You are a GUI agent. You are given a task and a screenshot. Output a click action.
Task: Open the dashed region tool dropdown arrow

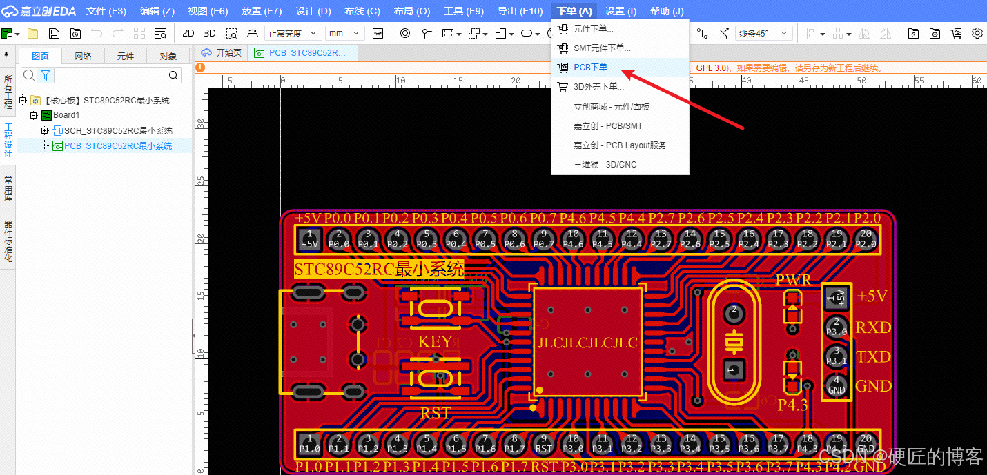click(x=485, y=34)
